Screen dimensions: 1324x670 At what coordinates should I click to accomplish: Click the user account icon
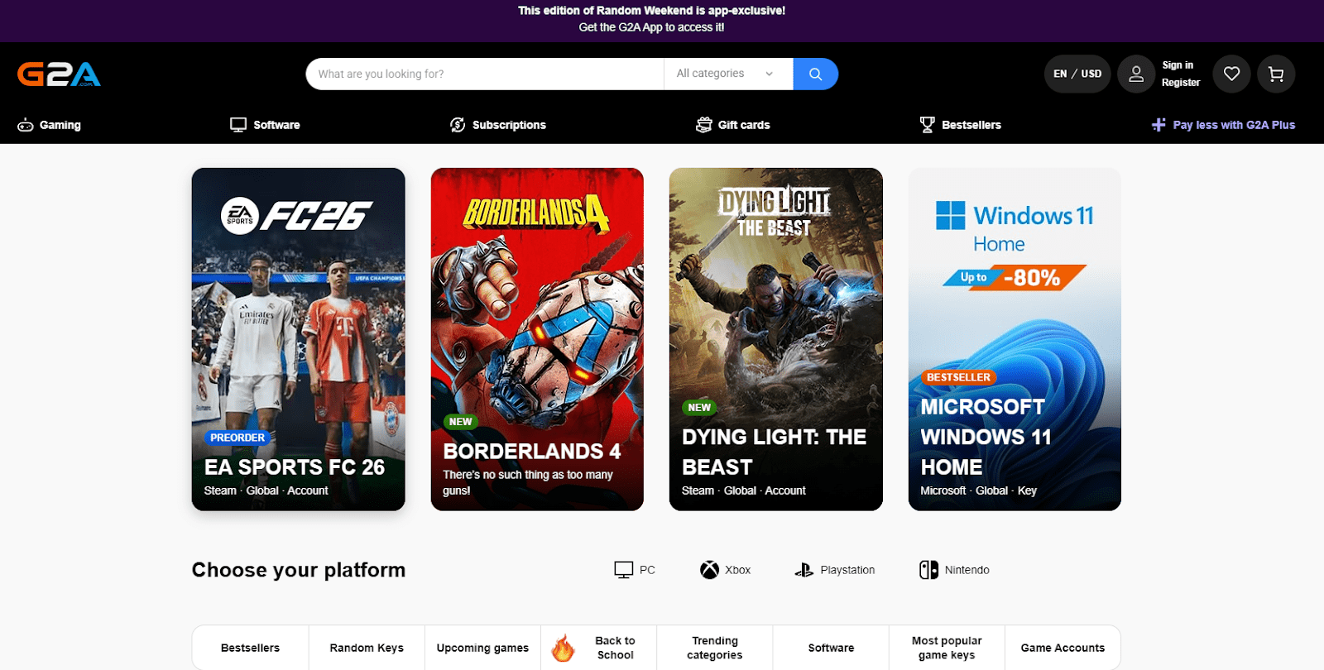click(x=1136, y=74)
